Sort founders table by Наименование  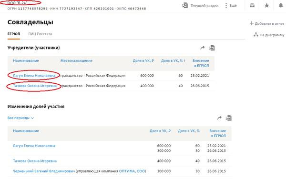click(26, 60)
